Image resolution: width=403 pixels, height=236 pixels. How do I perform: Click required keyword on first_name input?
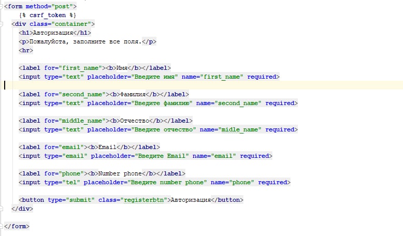[262, 77]
